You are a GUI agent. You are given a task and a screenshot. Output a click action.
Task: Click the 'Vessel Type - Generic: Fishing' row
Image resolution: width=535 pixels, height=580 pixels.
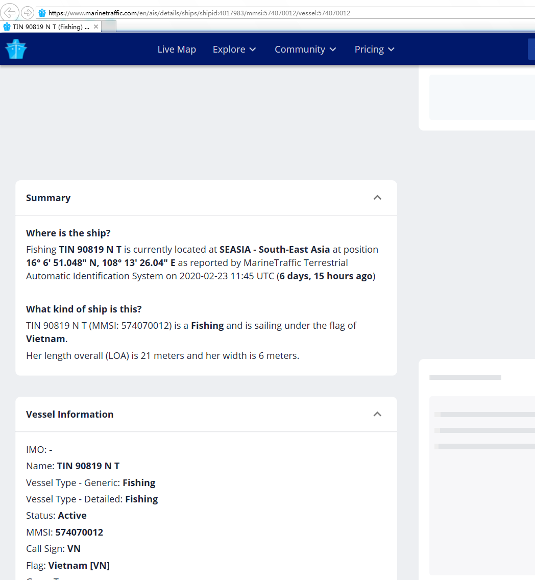pyautogui.click(x=90, y=482)
